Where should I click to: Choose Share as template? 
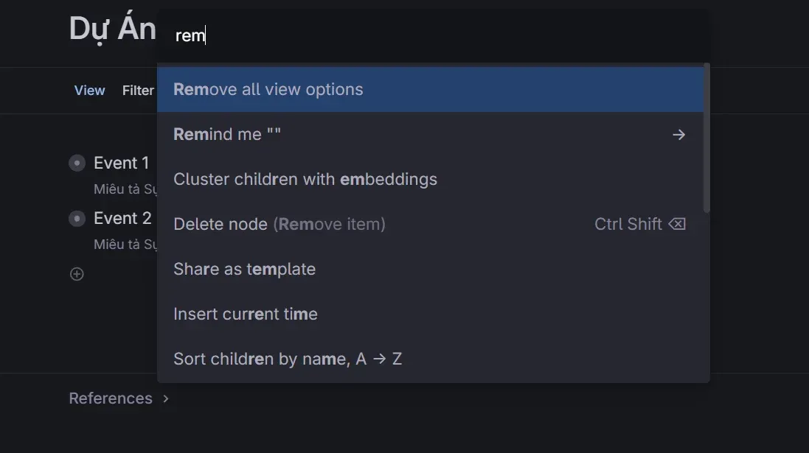[x=430, y=269]
